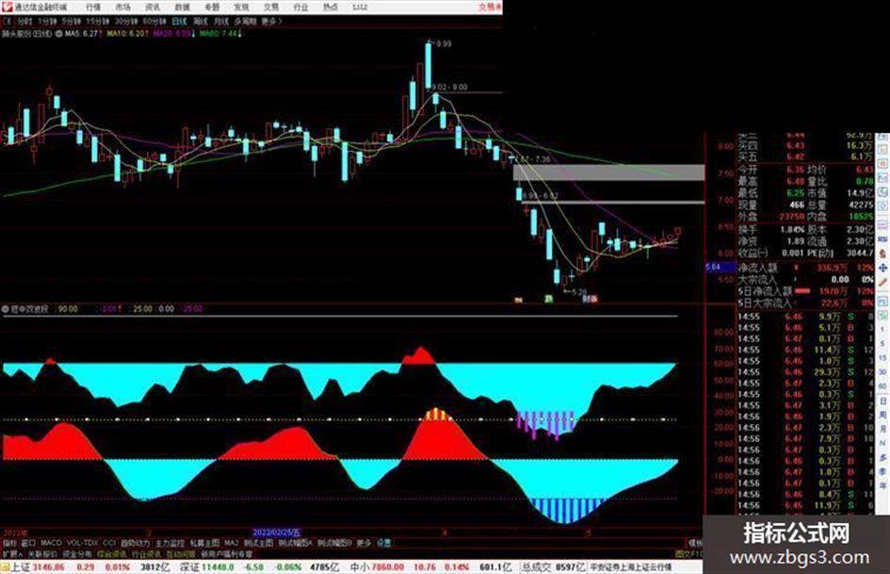This screenshot has width=890, height=574.
Task: Switch to the 30分钟 period tab
Action: [126, 21]
